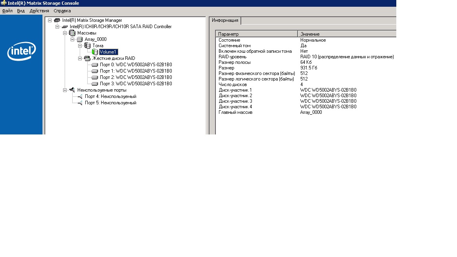Collapse the Неиспользуемые порты node
457x257 pixels.
(x=65, y=90)
